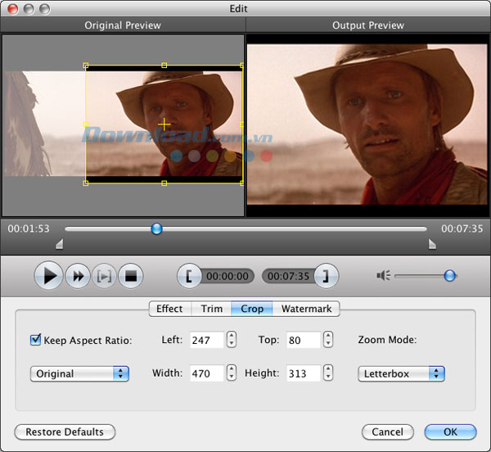Click the Width value stepper
This screenshot has width=491, height=452.
232,373
